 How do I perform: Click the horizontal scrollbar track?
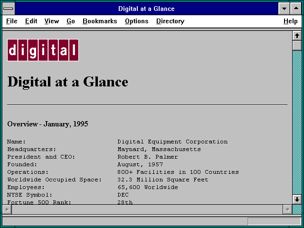click(147, 209)
